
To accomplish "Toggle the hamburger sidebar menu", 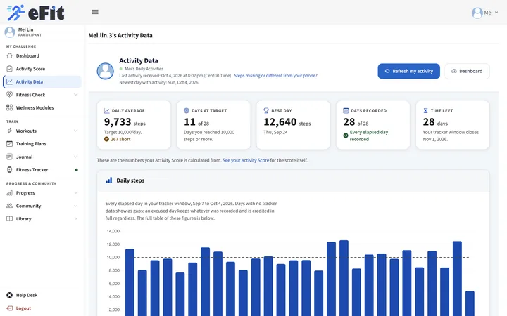I will (95, 12).
